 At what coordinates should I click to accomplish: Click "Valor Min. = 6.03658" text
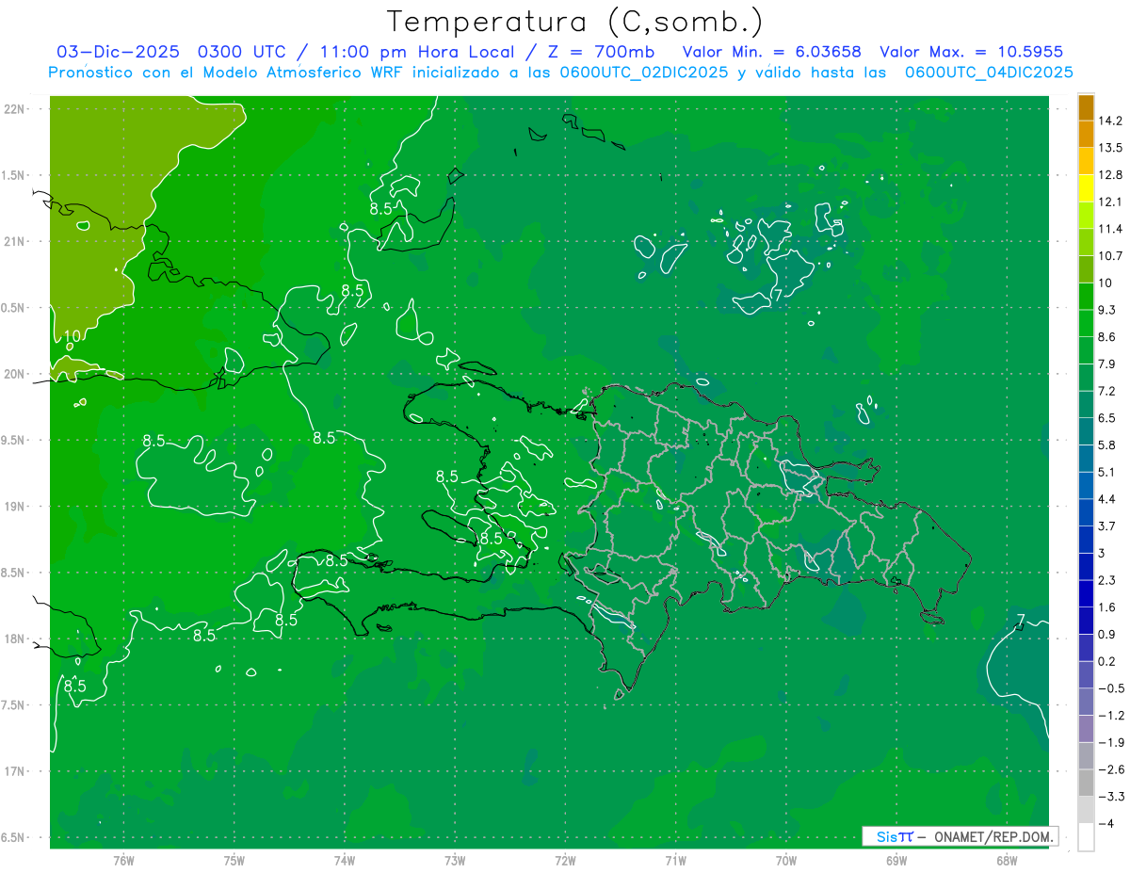point(771,52)
